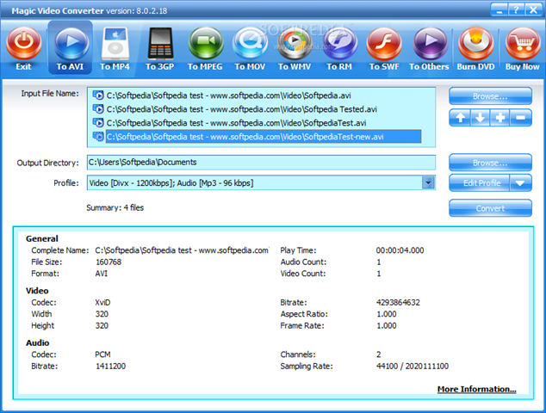Remove selected file with minus button

521,118
